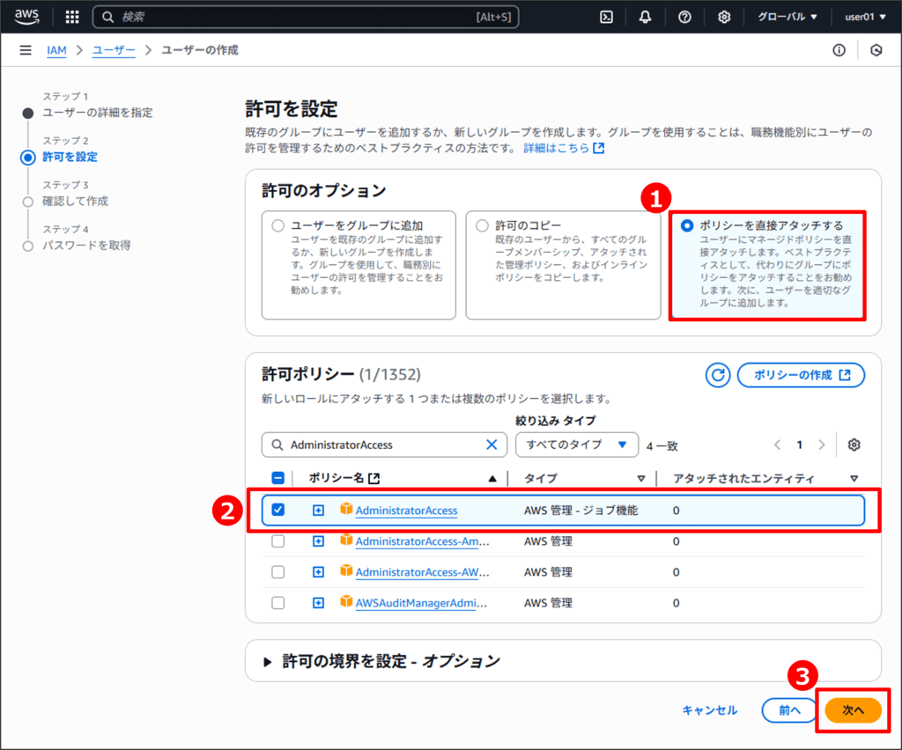902x750 pixels.
Task: Go to previous page of policies
Action: [x=777, y=445]
